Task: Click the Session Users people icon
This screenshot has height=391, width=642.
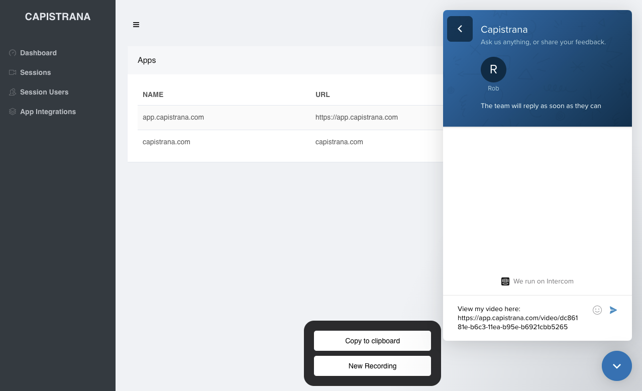Action: click(x=13, y=92)
